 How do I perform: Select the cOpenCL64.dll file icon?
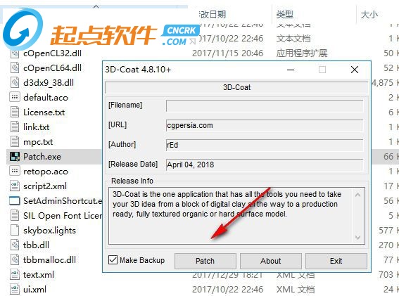pyautogui.click(x=15, y=68)
